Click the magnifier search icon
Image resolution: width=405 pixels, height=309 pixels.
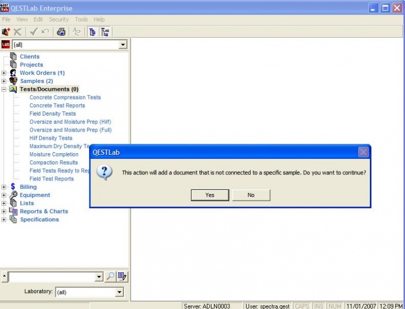pos(110,277)
